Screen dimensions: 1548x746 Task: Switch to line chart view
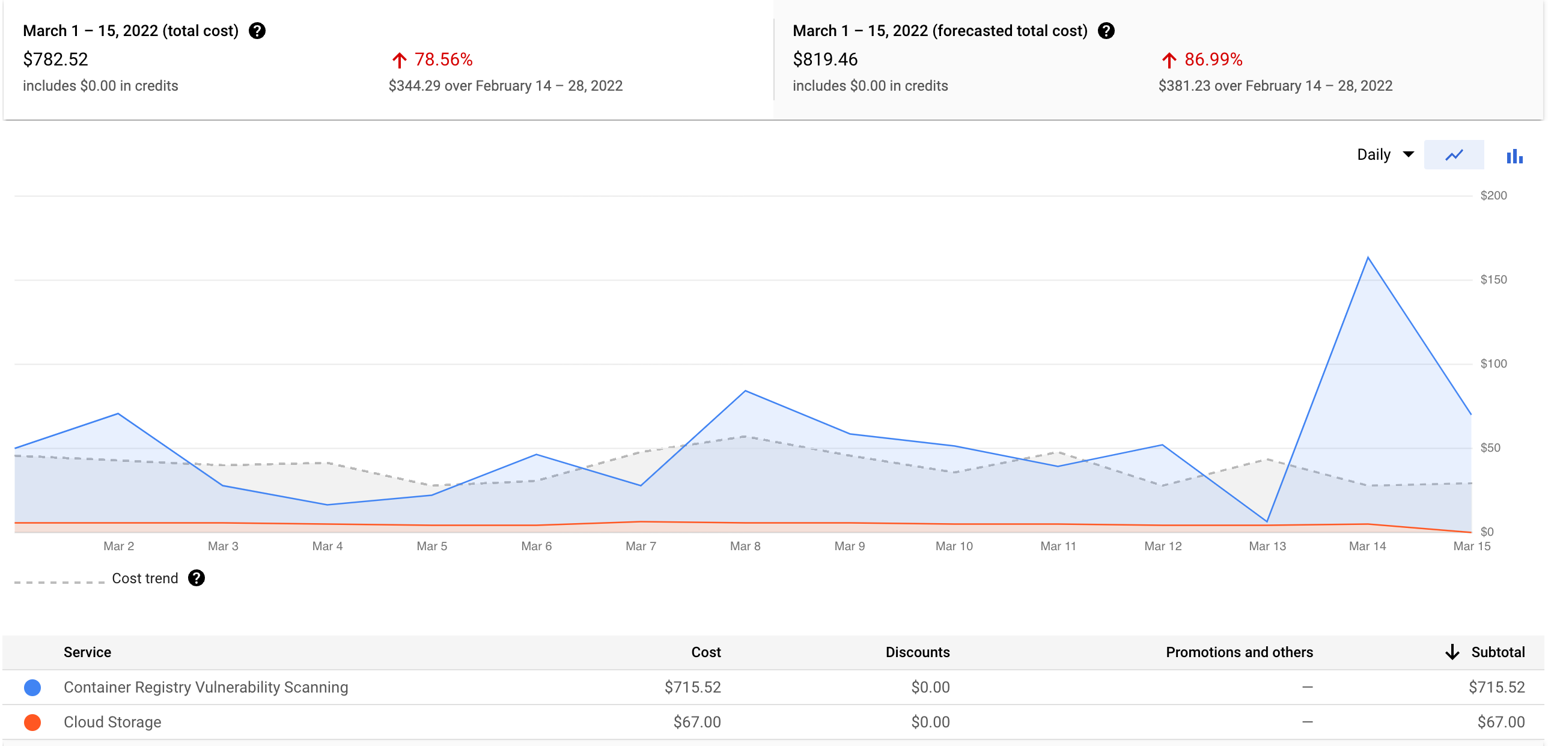1454,155
